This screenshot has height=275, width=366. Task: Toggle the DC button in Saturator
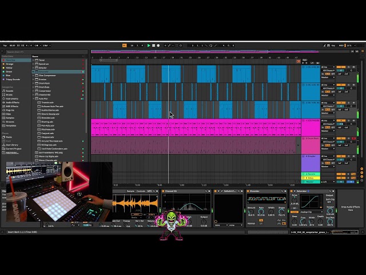pyautogui.click(x=295, y=208)
